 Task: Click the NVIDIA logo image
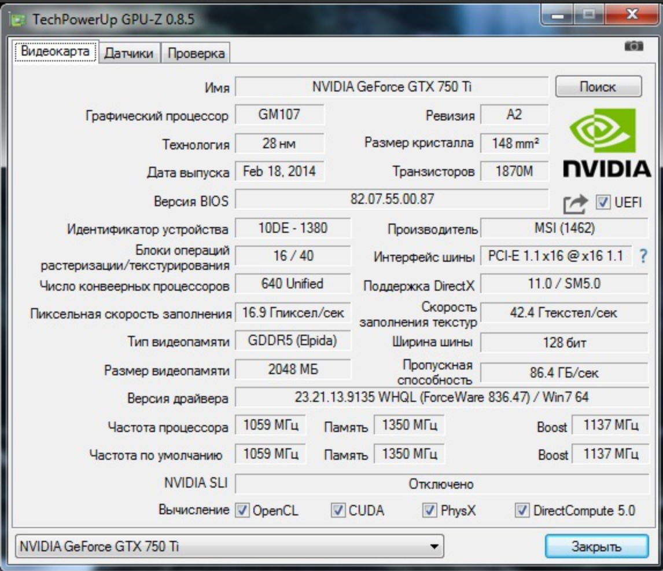(x=607, y=143)
